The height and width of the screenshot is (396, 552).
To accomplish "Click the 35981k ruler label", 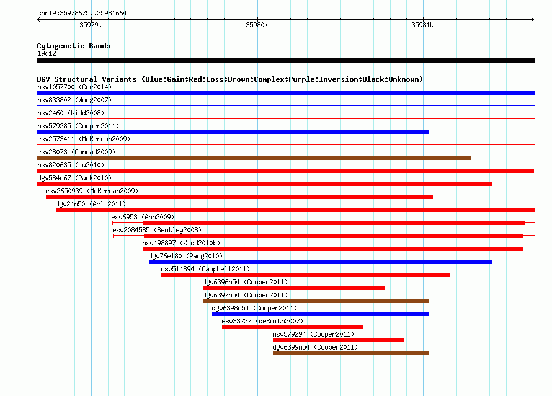I will point(422,25).
